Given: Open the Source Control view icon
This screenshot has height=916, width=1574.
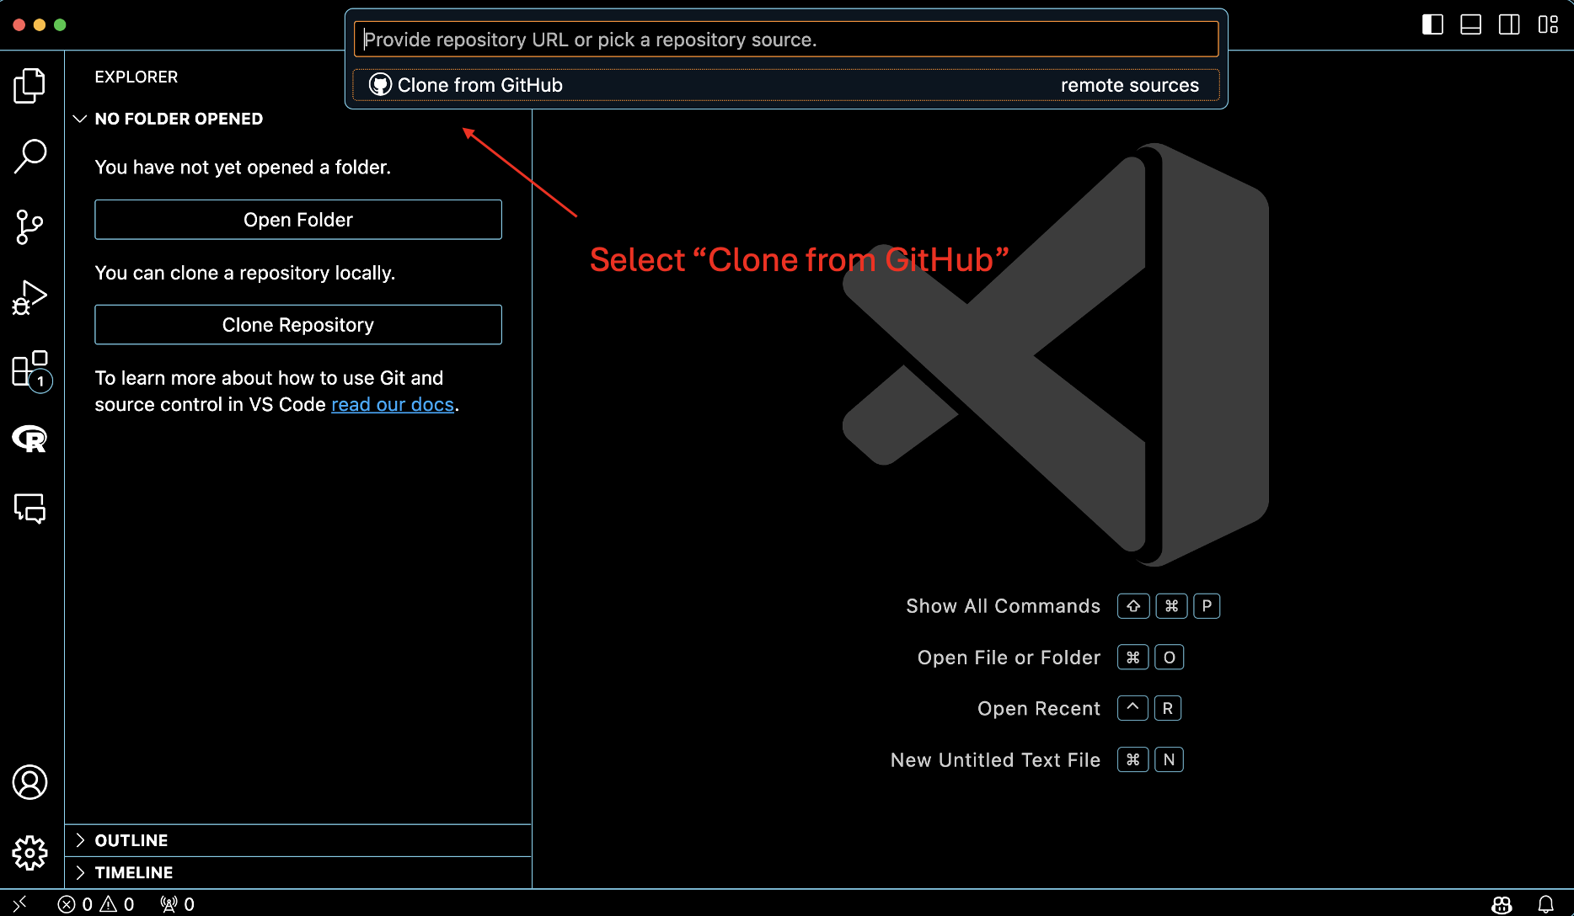Looking at the screenshot, I should 29,227.
